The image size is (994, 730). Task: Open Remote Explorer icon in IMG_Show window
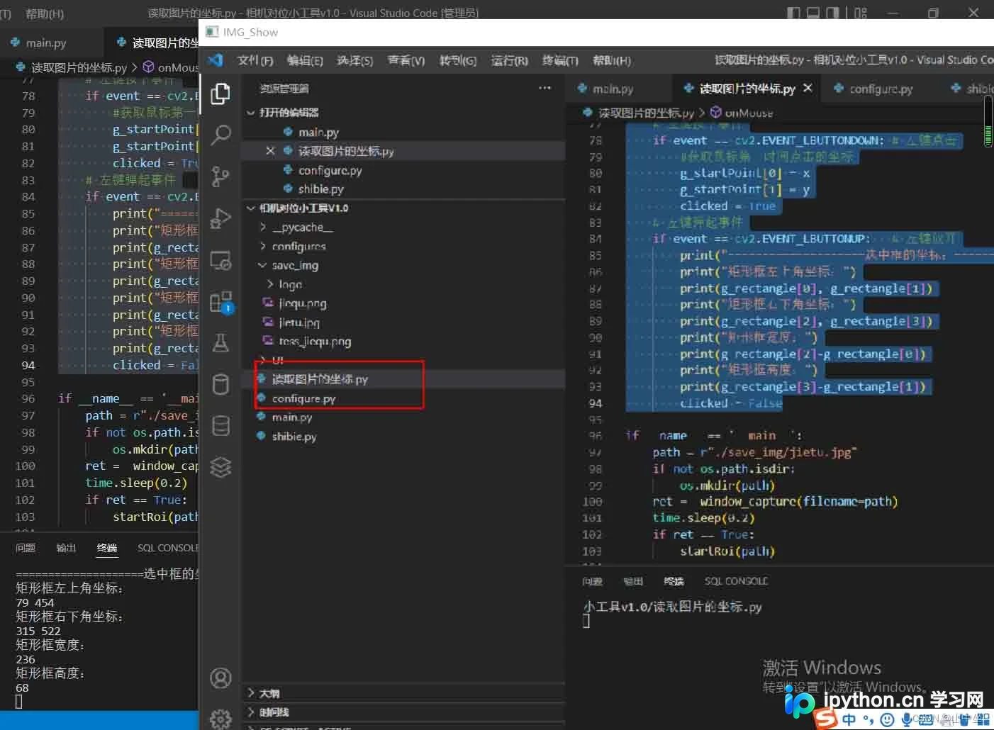(220, 260)
